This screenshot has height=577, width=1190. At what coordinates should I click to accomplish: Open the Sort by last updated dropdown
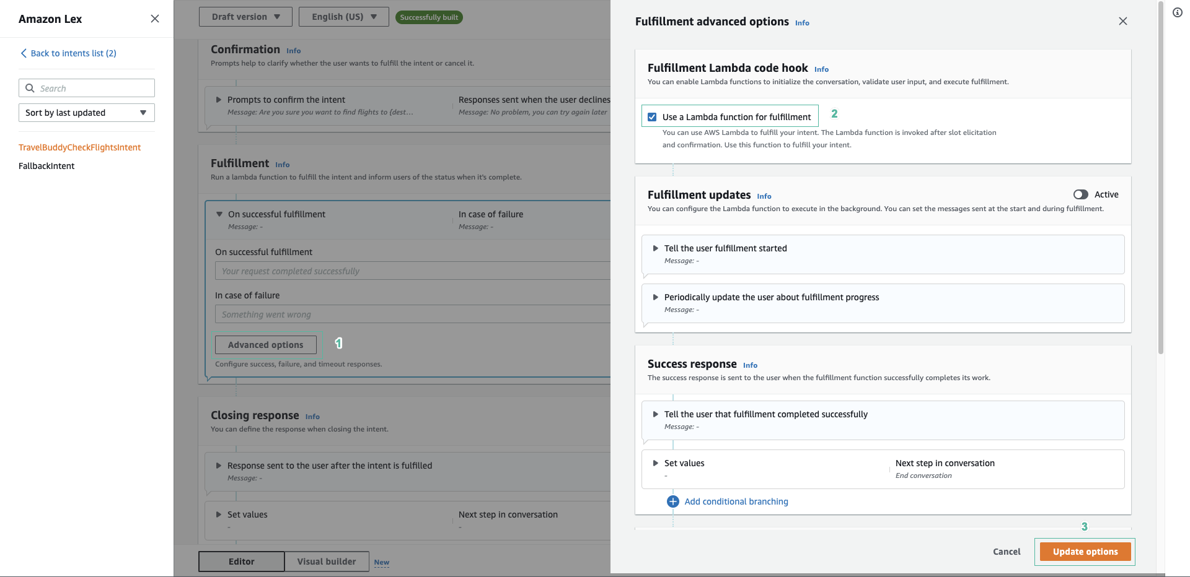coord(87,113)
